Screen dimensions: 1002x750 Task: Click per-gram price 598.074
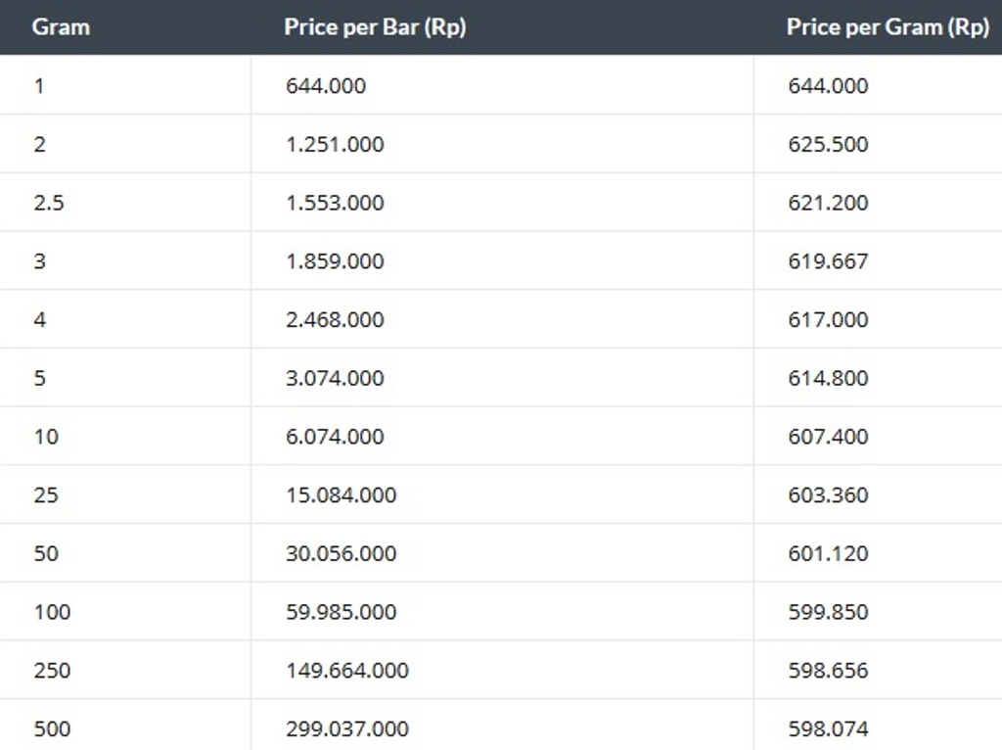pyautogui.click(x=828, y=728)
